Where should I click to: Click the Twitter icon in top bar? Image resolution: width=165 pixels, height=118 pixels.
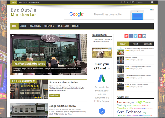pos(127,2)
